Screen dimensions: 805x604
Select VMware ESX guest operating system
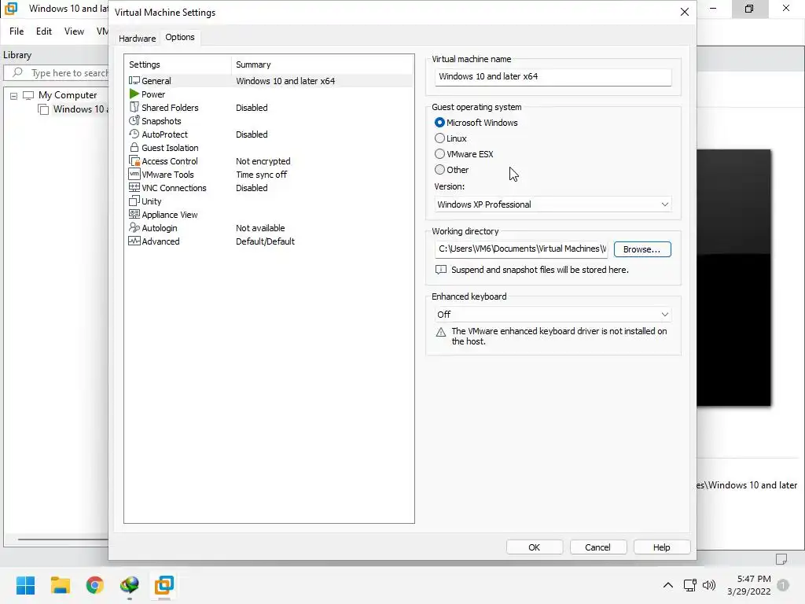click(439, 154)
